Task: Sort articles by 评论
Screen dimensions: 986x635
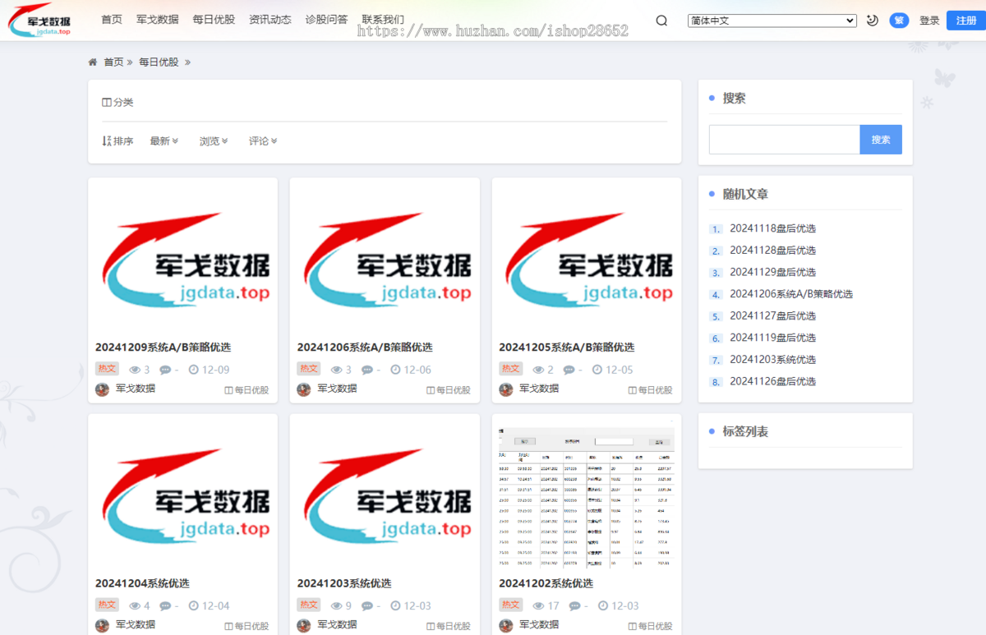Action: coord(263,141)
